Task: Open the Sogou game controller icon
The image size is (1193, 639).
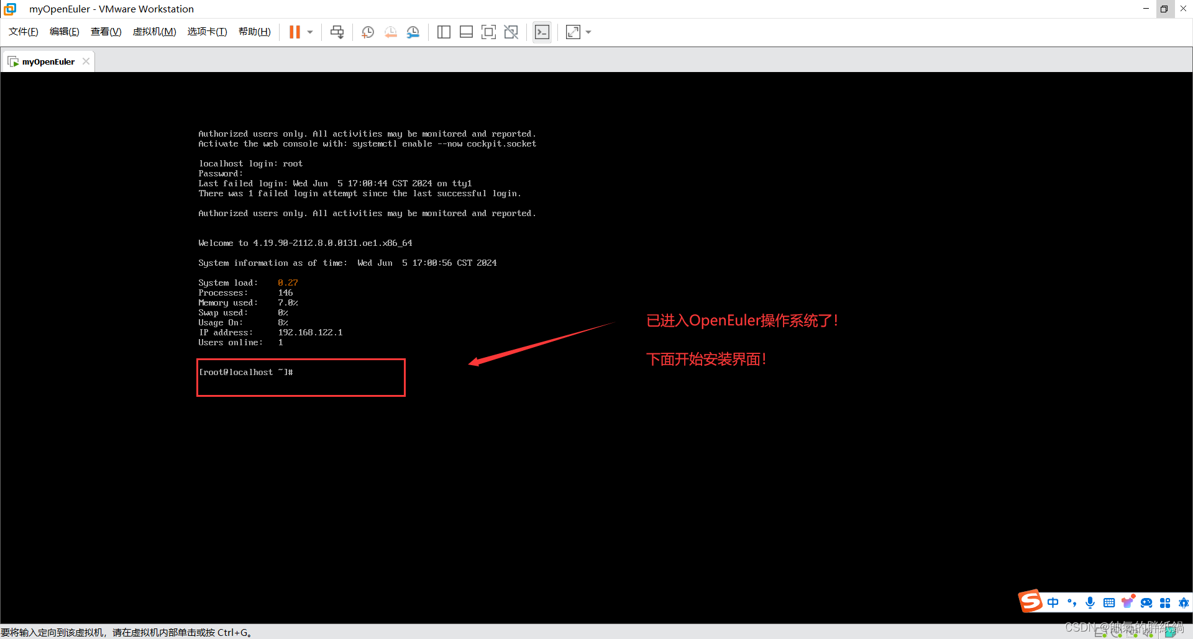Action: [1146, 602]
